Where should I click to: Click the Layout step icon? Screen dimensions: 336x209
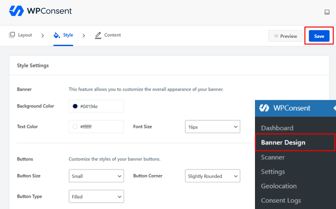pyautogui.click(x=12, y=35)
